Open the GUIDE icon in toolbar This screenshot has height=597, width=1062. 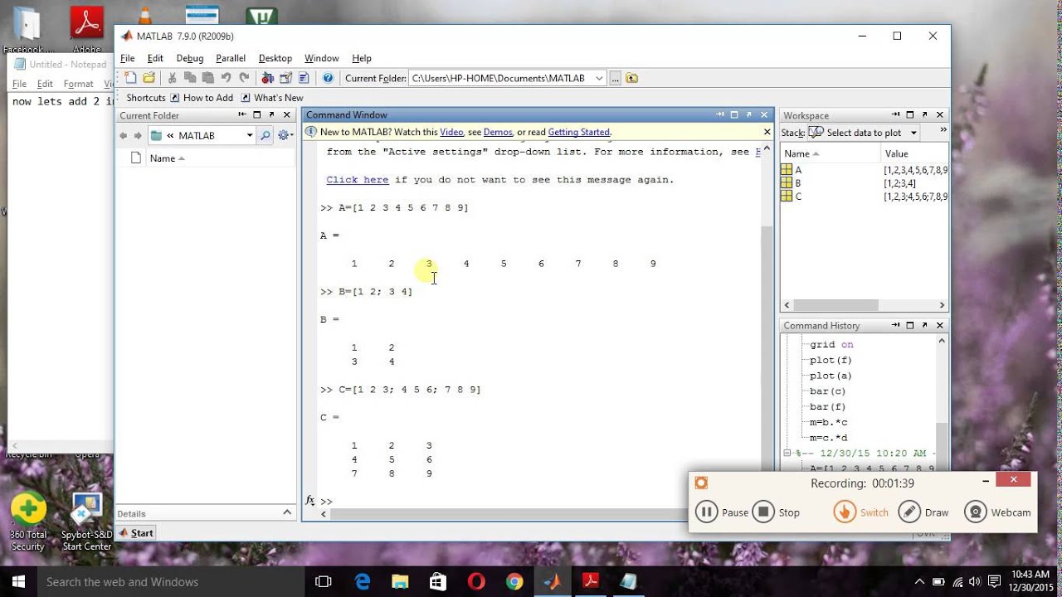285,78
